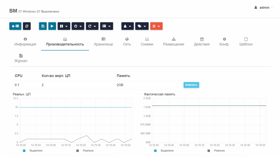Screen dimensions: 280x157
Task: Toggle Реально series in CPU chart legend
Action: point(85,150)
